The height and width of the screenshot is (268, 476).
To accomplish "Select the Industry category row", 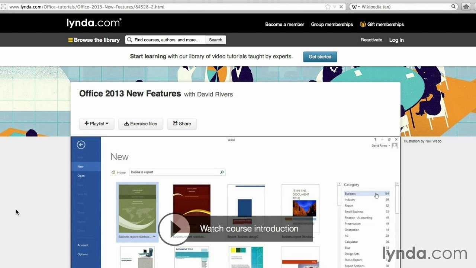I will (367, 200).
